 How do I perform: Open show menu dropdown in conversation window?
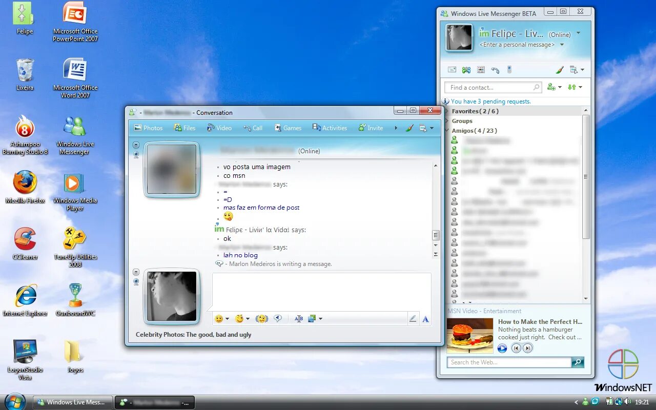click(x=426, y=128)
